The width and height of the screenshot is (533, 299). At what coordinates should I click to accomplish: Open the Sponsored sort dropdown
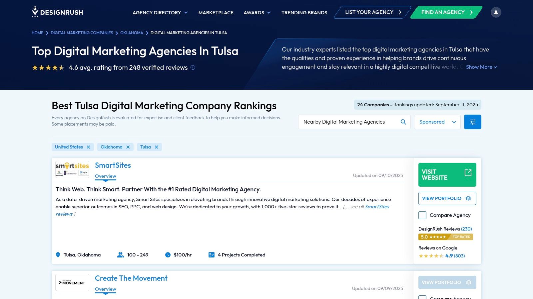coord(437,122)
